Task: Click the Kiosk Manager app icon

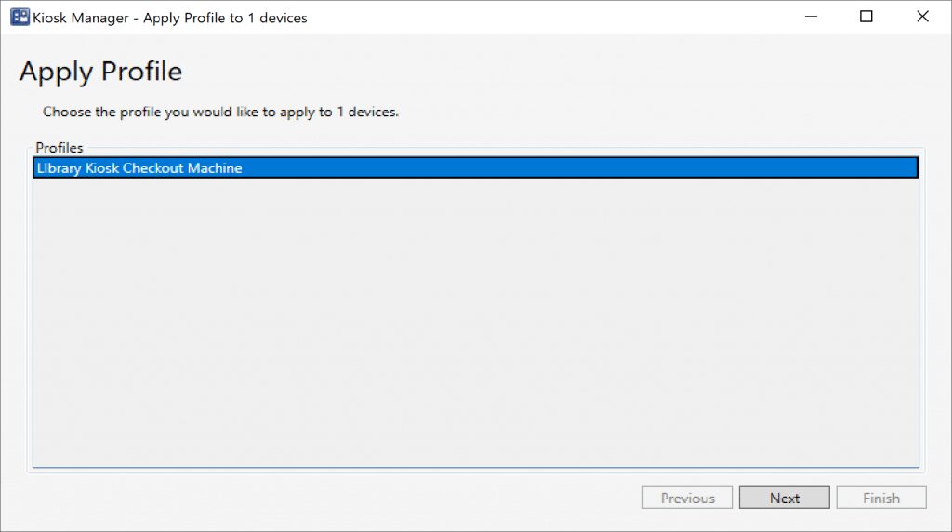Action: pyautogui.click(x=19, y=17)
